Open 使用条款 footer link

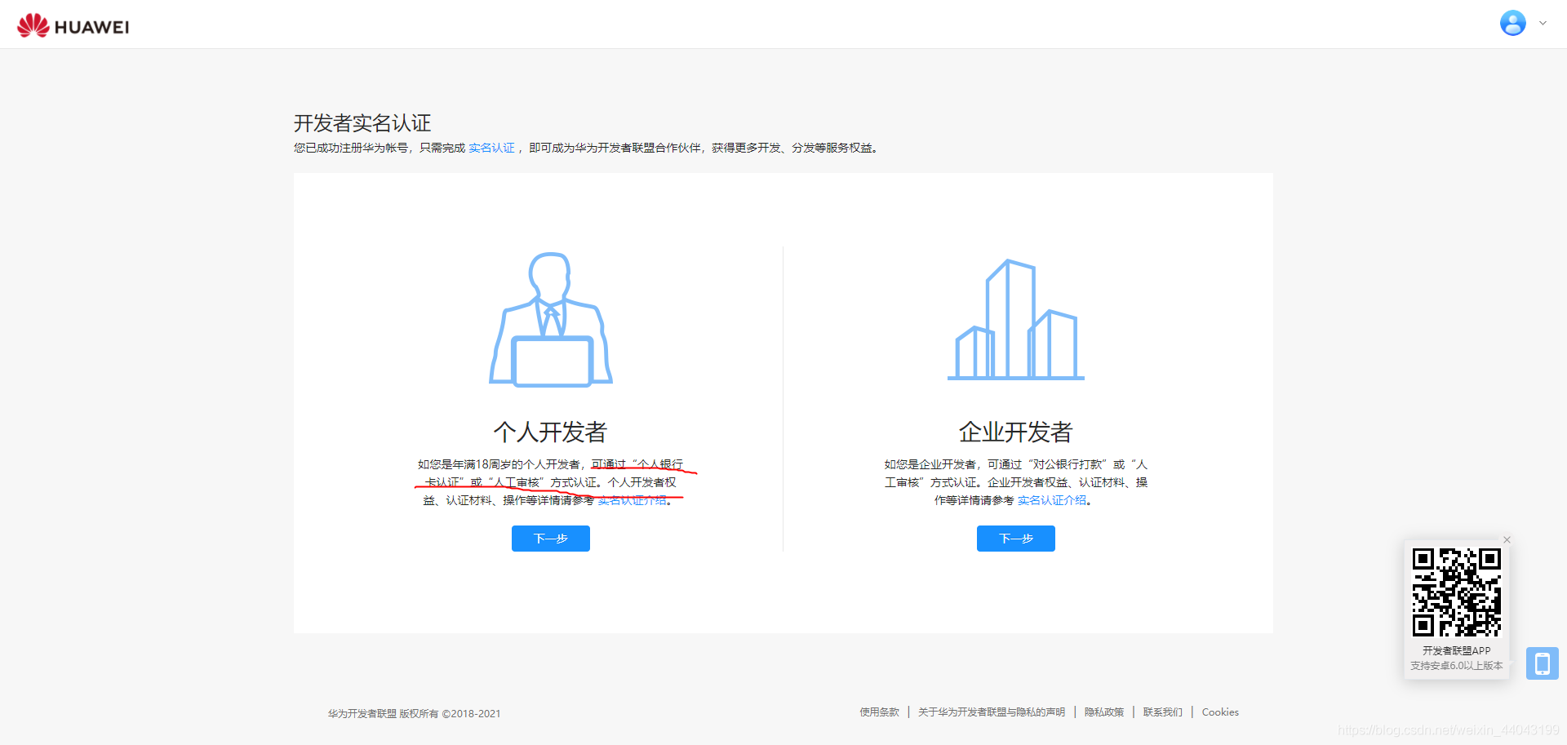[879, 712]
